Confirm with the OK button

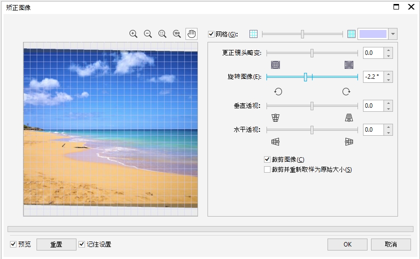(x=347, y=245)
